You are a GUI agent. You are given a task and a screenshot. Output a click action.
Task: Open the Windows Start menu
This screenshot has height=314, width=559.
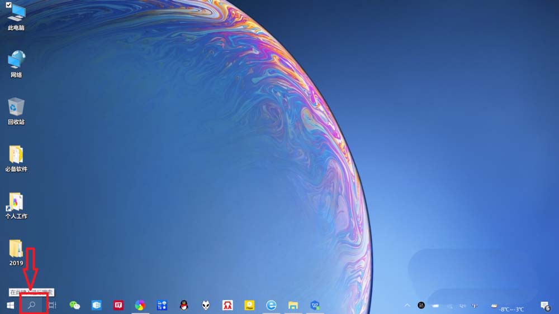click(10, 305)
